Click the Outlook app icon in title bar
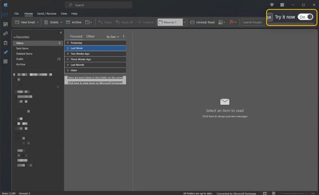The height and width of the screenshot is (195, 319). coord(6,5)
